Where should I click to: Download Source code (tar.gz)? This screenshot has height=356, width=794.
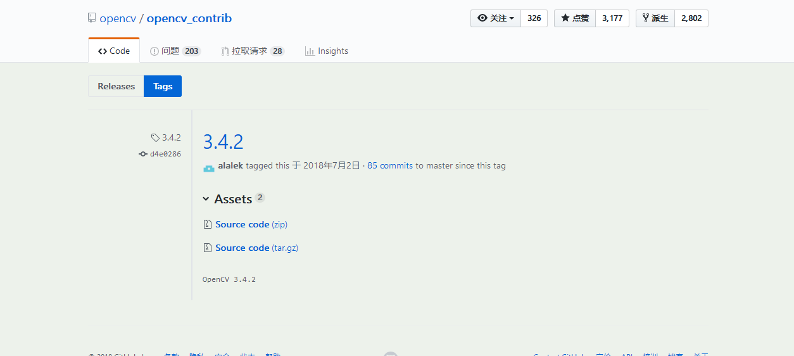[x=256, y=248]
